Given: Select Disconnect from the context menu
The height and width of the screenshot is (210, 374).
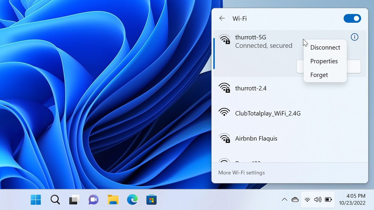Looking at the screenshot, I should (325, 48).
